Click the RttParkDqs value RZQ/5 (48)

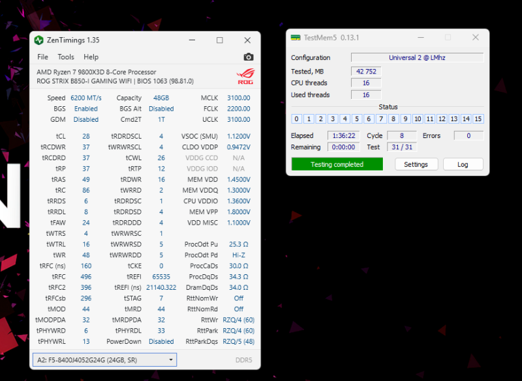point(239,341)
